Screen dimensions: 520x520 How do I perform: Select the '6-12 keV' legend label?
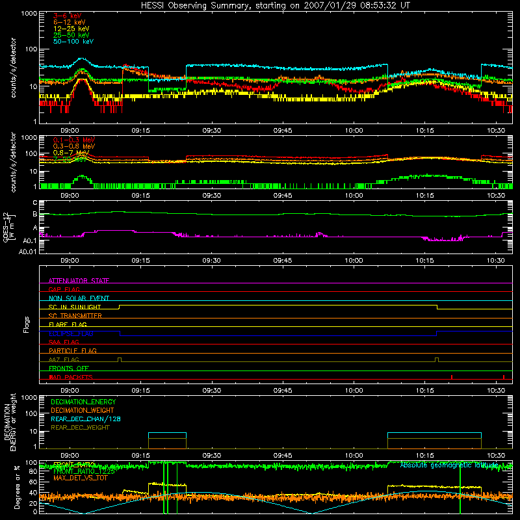(70, 22)
